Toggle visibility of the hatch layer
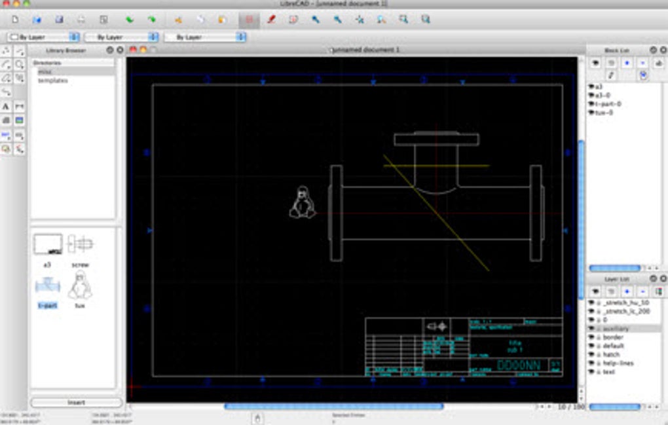 click(x=591, y=354)
